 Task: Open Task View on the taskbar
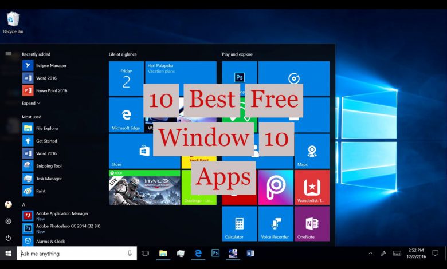pos(145,253)
